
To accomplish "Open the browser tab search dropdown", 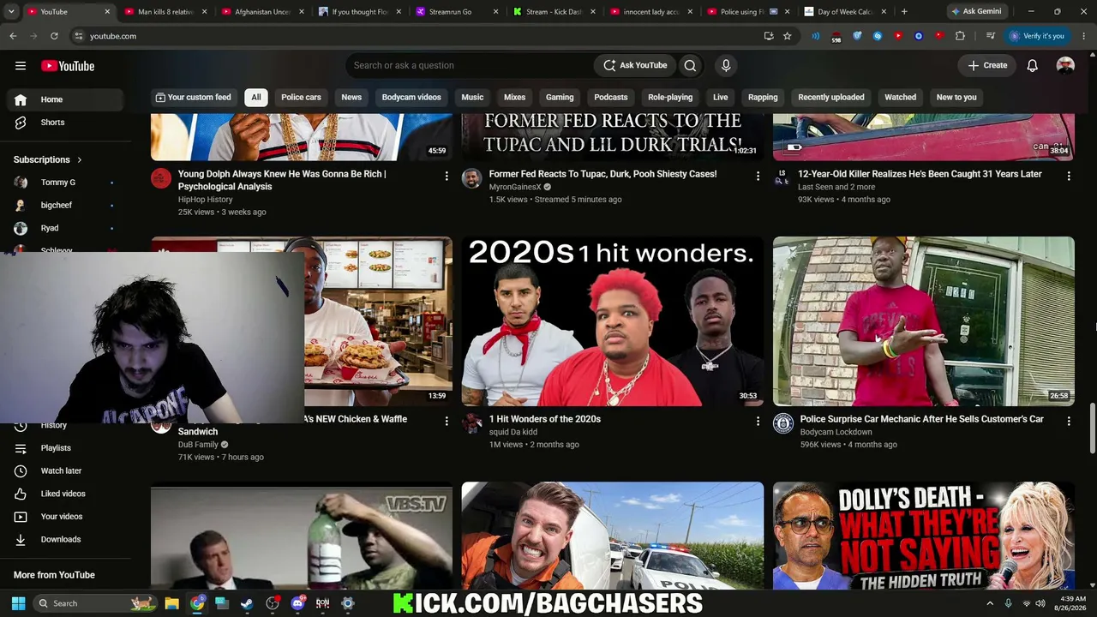I will pos(11,11).
